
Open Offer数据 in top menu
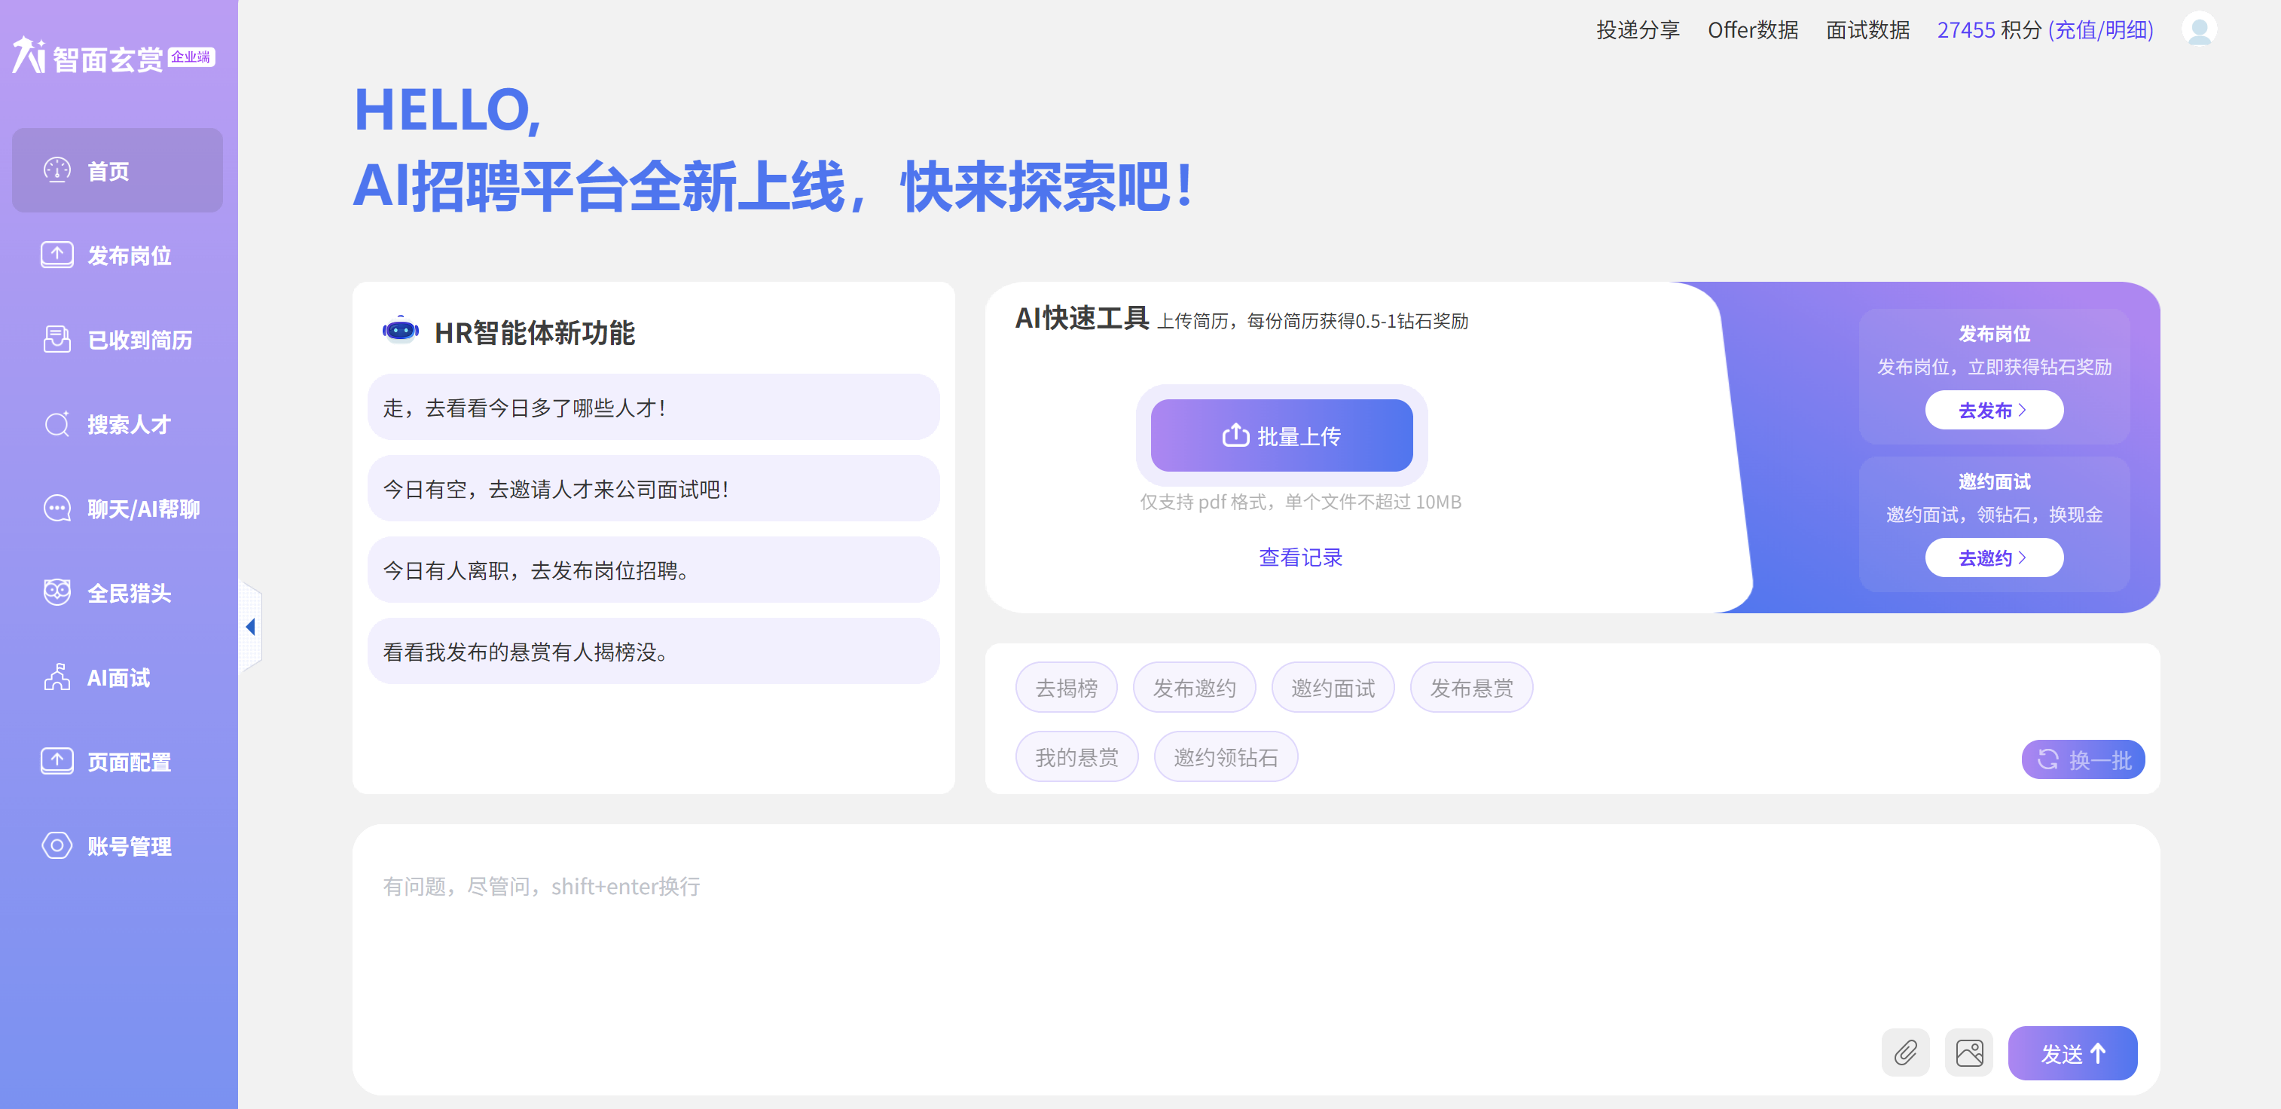pos(1752,30)
